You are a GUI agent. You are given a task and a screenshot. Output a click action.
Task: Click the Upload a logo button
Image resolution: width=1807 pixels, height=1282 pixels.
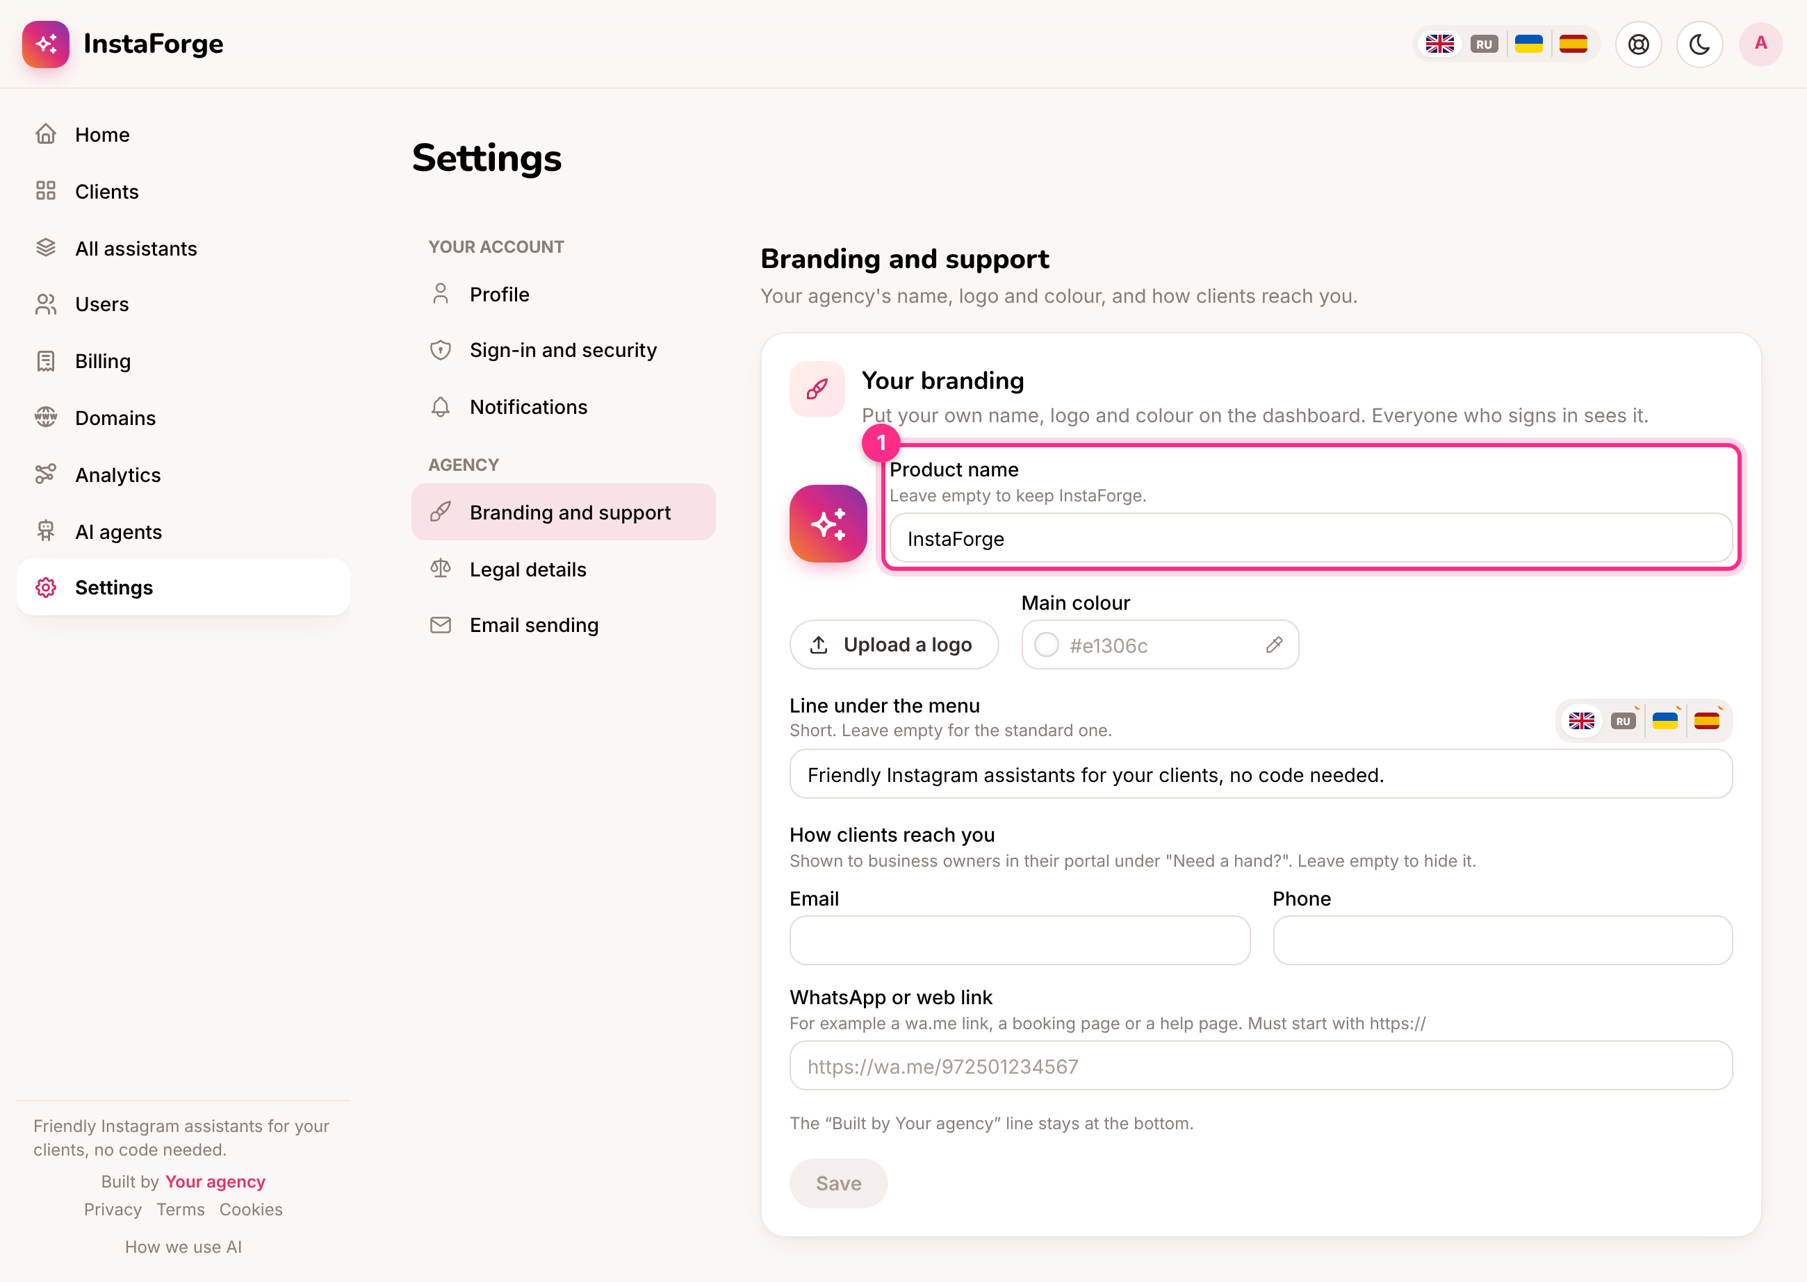coord(894,645)
